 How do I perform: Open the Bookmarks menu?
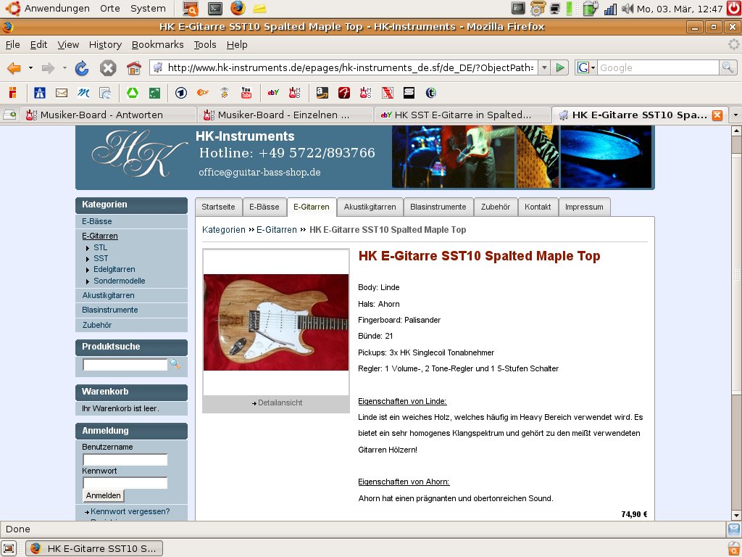pyautogui.click(x=157, y=44)
